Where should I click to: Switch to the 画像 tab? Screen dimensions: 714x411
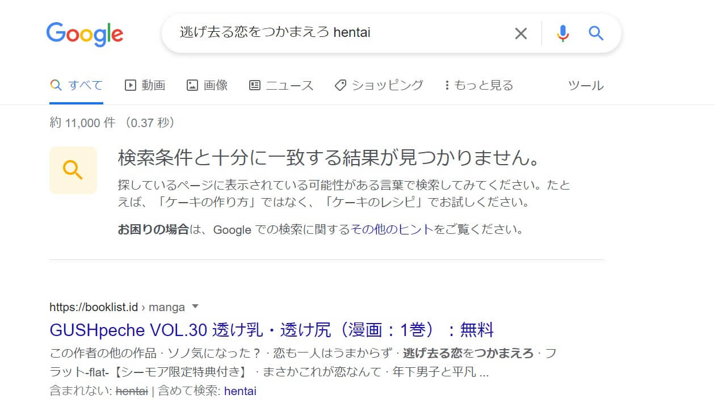click(x=207, y=86)
